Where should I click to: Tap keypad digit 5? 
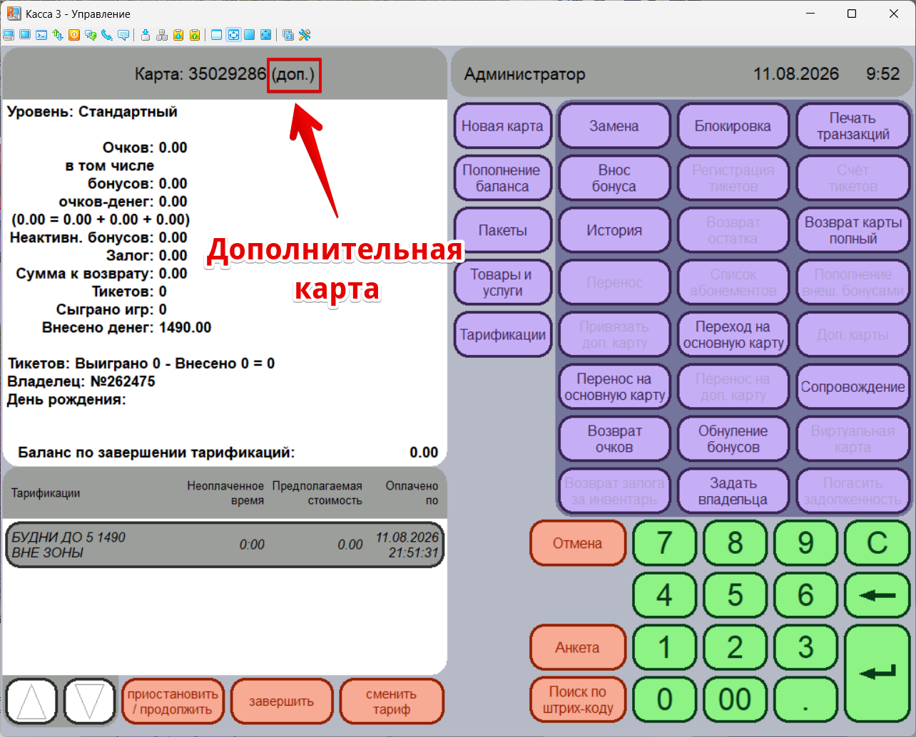tap(735, 595)
